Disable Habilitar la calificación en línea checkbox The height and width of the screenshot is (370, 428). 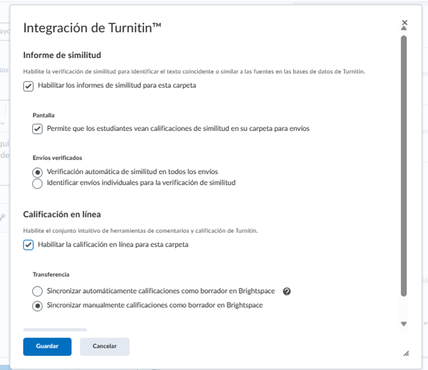point(27,244)
